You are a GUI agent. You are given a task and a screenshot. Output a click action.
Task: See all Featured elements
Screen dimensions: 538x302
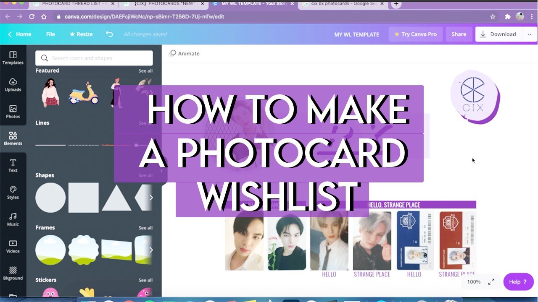click(145, 71)
